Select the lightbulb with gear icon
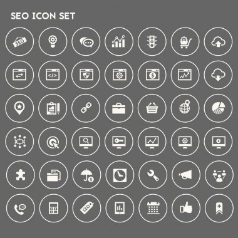 [53, 41]
